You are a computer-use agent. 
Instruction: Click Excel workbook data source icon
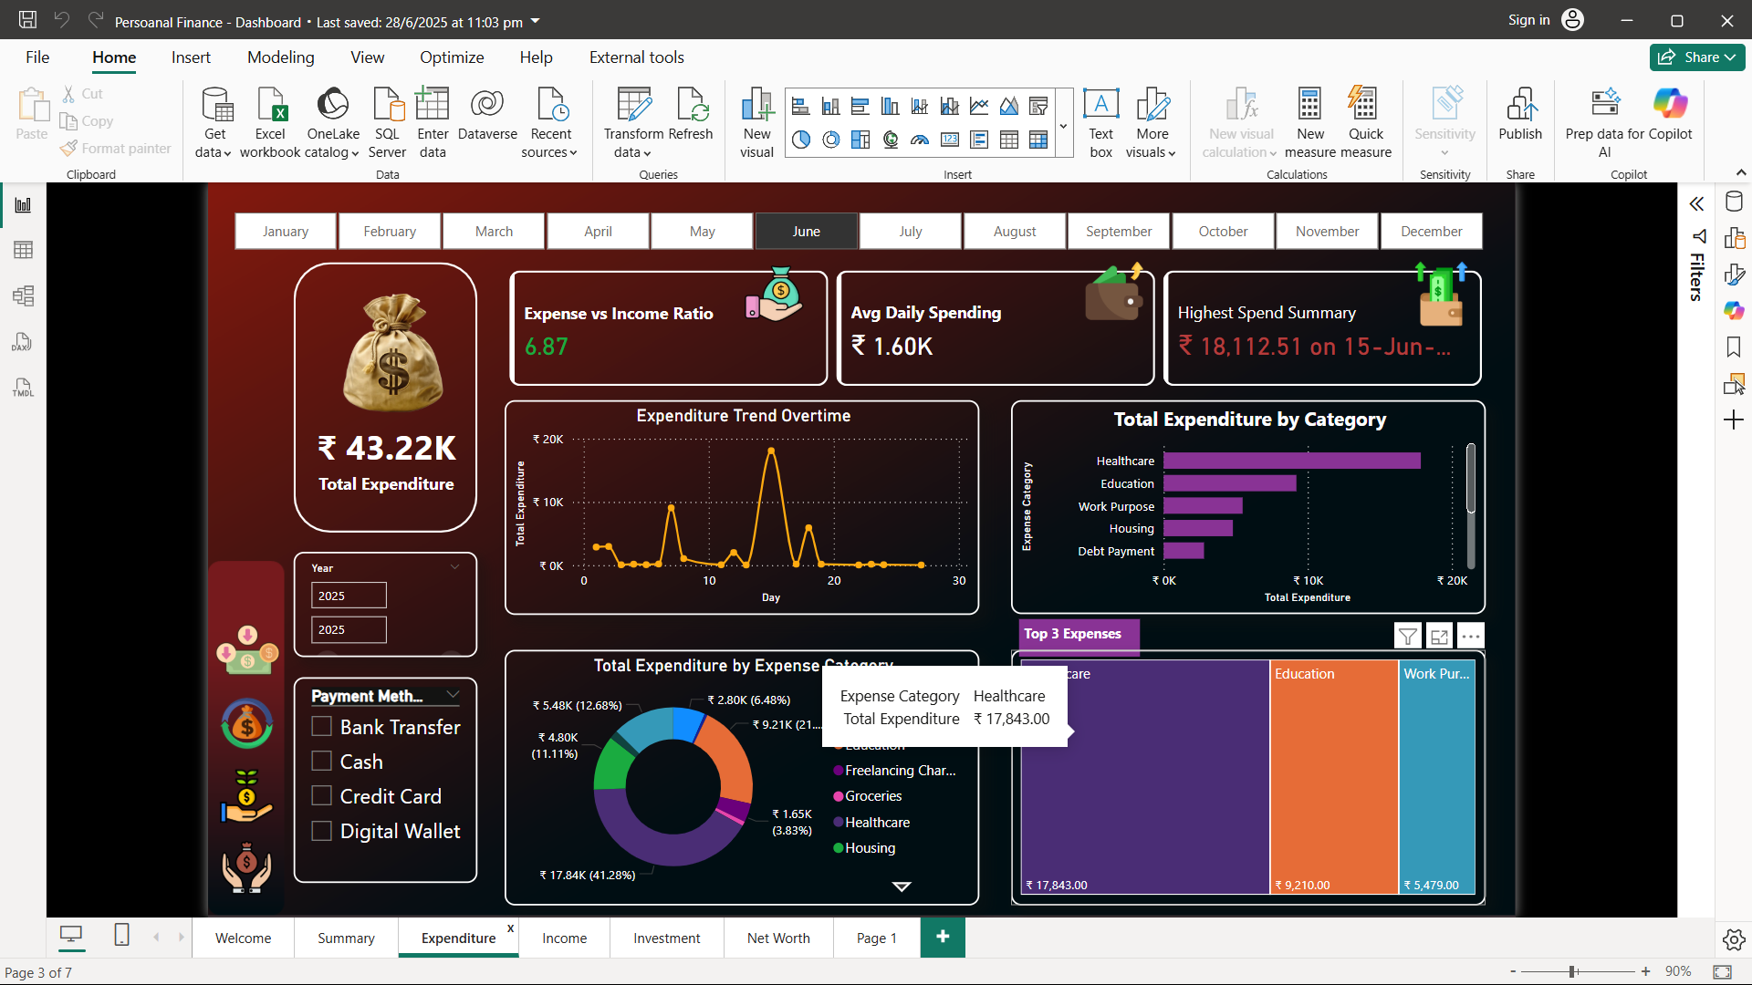tap(270, 122)
